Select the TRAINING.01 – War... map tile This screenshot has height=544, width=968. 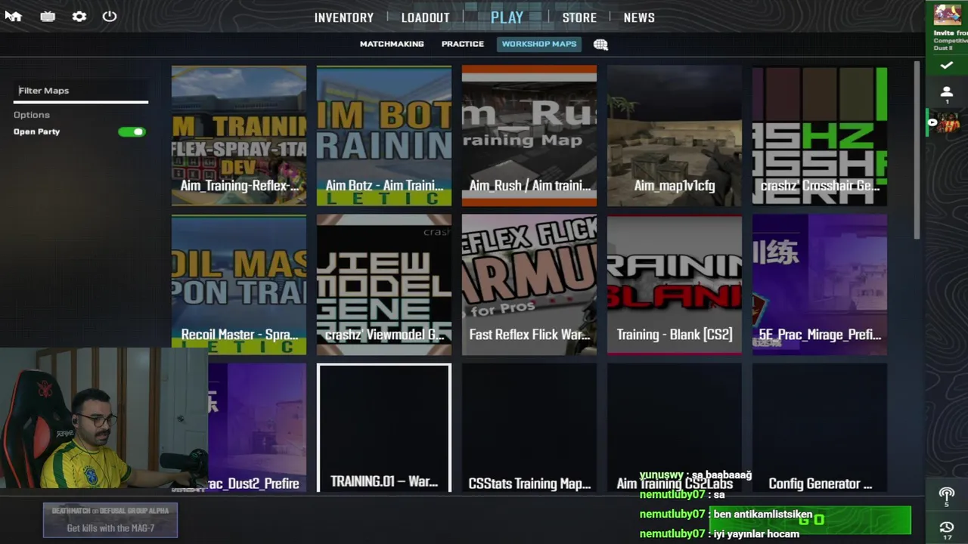point(384,428)
